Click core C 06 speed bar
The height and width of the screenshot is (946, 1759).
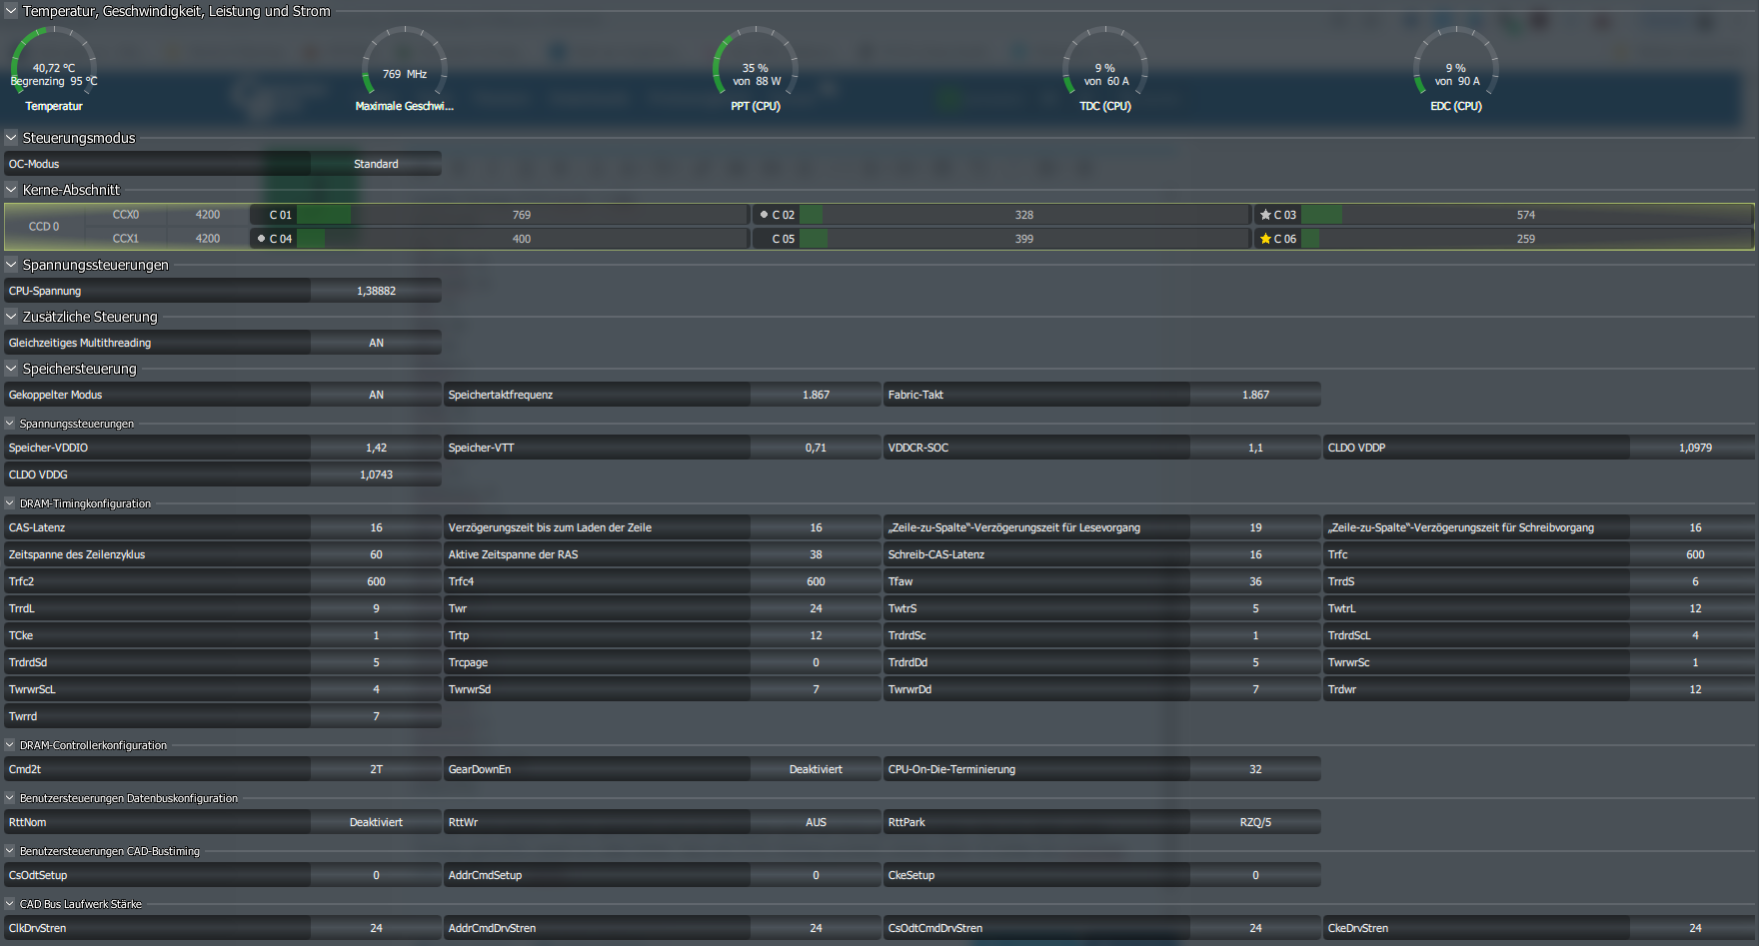1526,239
